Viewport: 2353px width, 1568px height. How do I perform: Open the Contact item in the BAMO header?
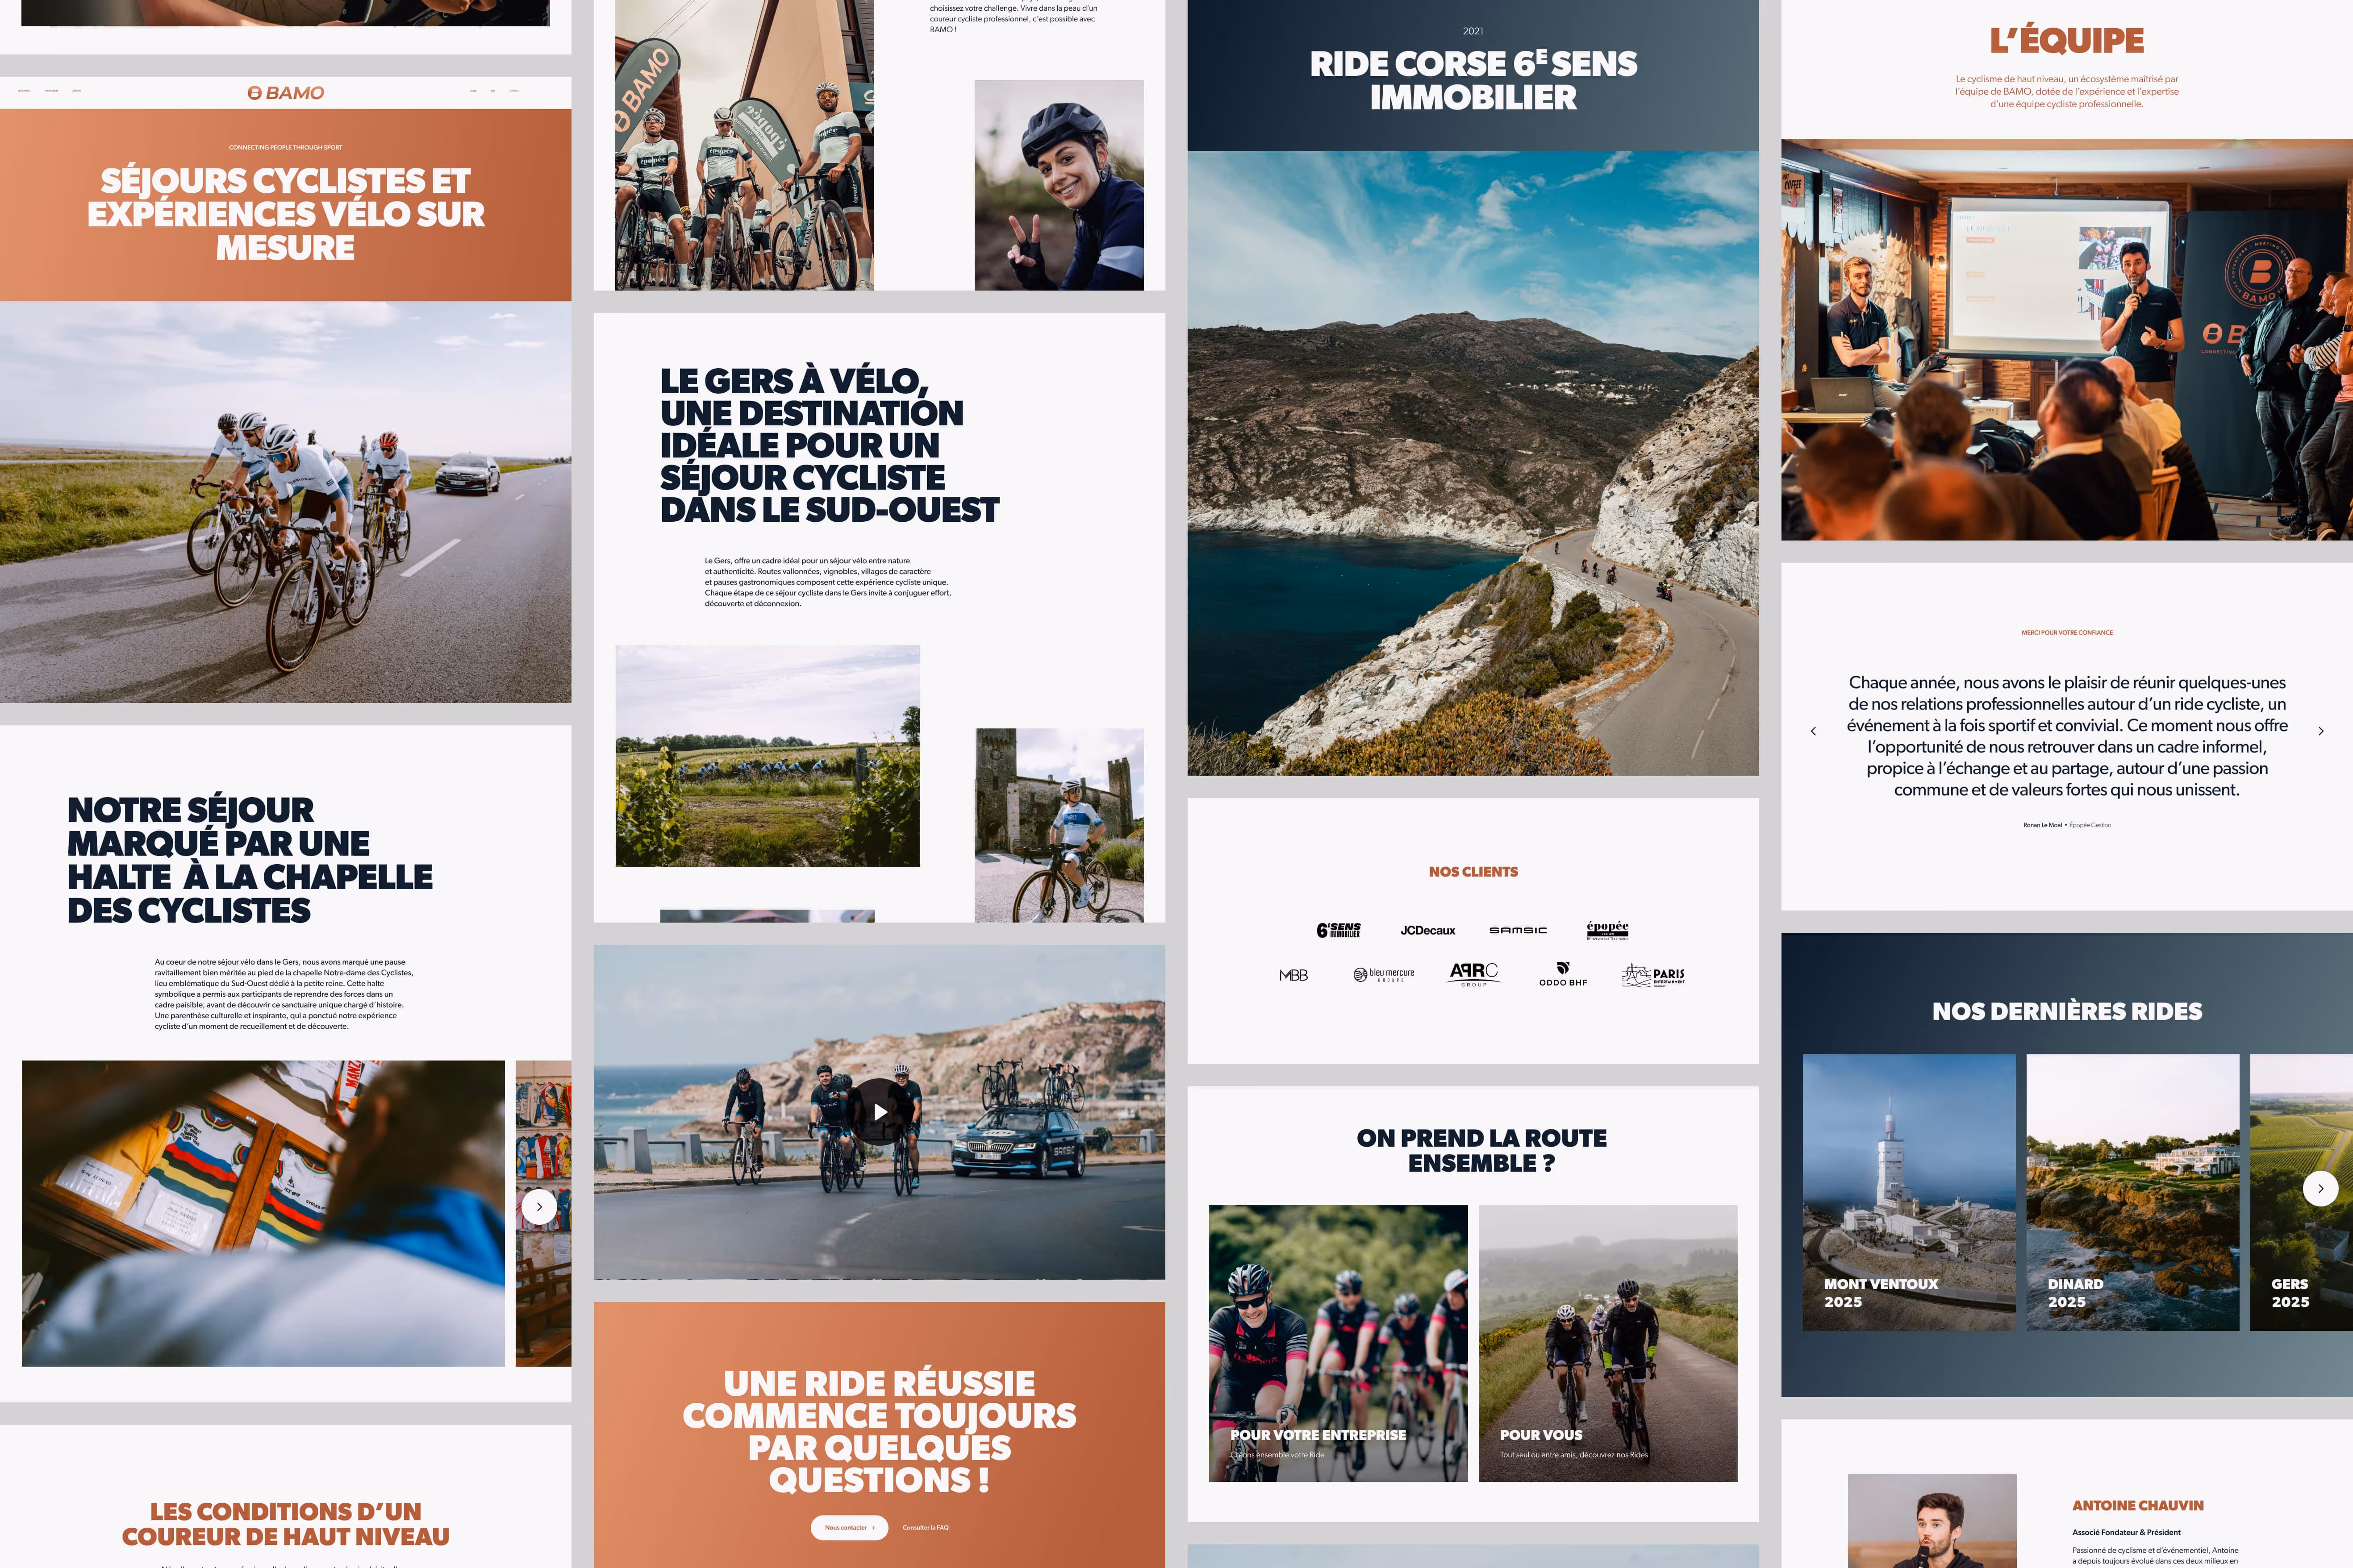point(514,91)
